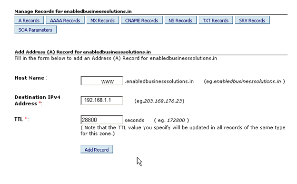Image resolution: width=297 pixels, height=184 pixels.
Task: Open the AAAA Records section
Action: point(65,20)
